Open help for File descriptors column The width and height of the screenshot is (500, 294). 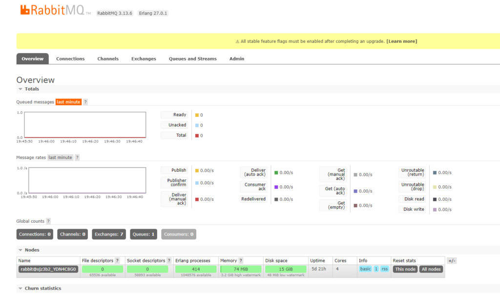point(117,260)
